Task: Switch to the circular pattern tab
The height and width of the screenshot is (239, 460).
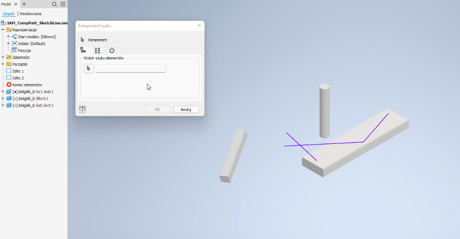Action: coord(112,51)
